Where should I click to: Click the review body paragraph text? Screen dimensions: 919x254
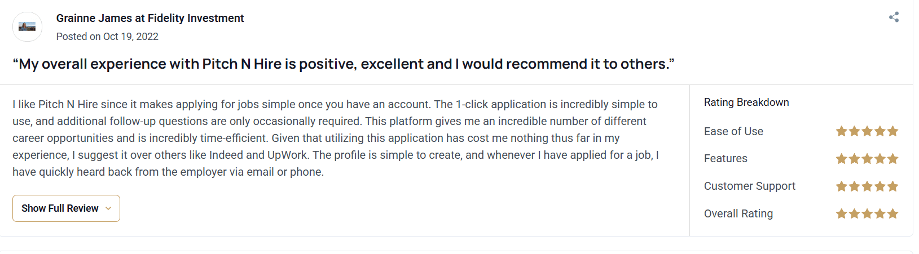pyautogui.click(x=335, y=138)
